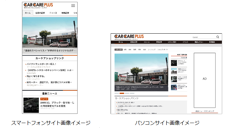Click the BMW X3 news thumbnail on smartphone
The width and height of the screenshot is (241, 128).
point(31,105)
